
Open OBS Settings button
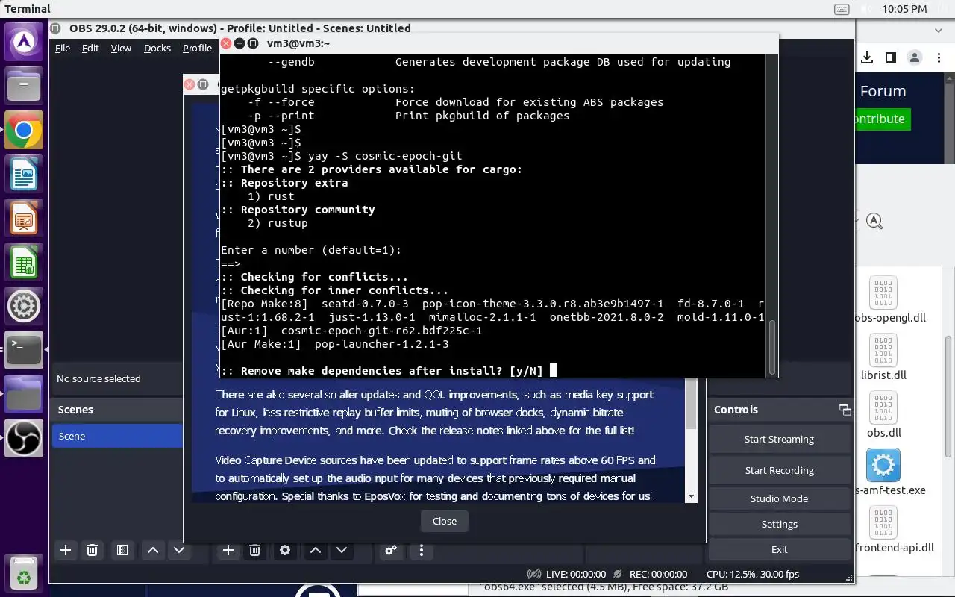tap(779, 524)
